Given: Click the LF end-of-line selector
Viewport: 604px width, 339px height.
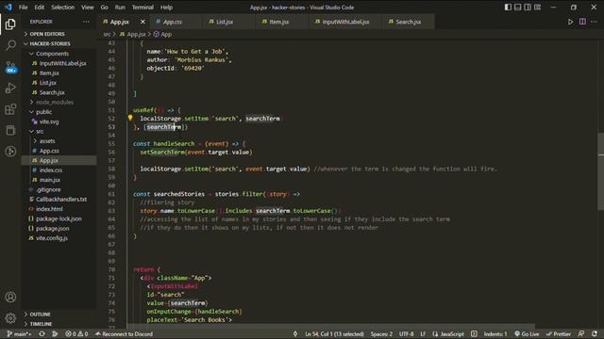Looking at the screenshot, I should 423,334.
